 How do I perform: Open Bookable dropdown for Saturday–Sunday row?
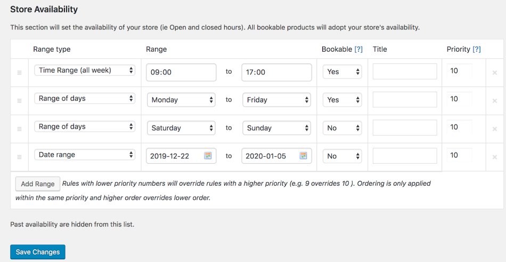click(x=342, y=128)
